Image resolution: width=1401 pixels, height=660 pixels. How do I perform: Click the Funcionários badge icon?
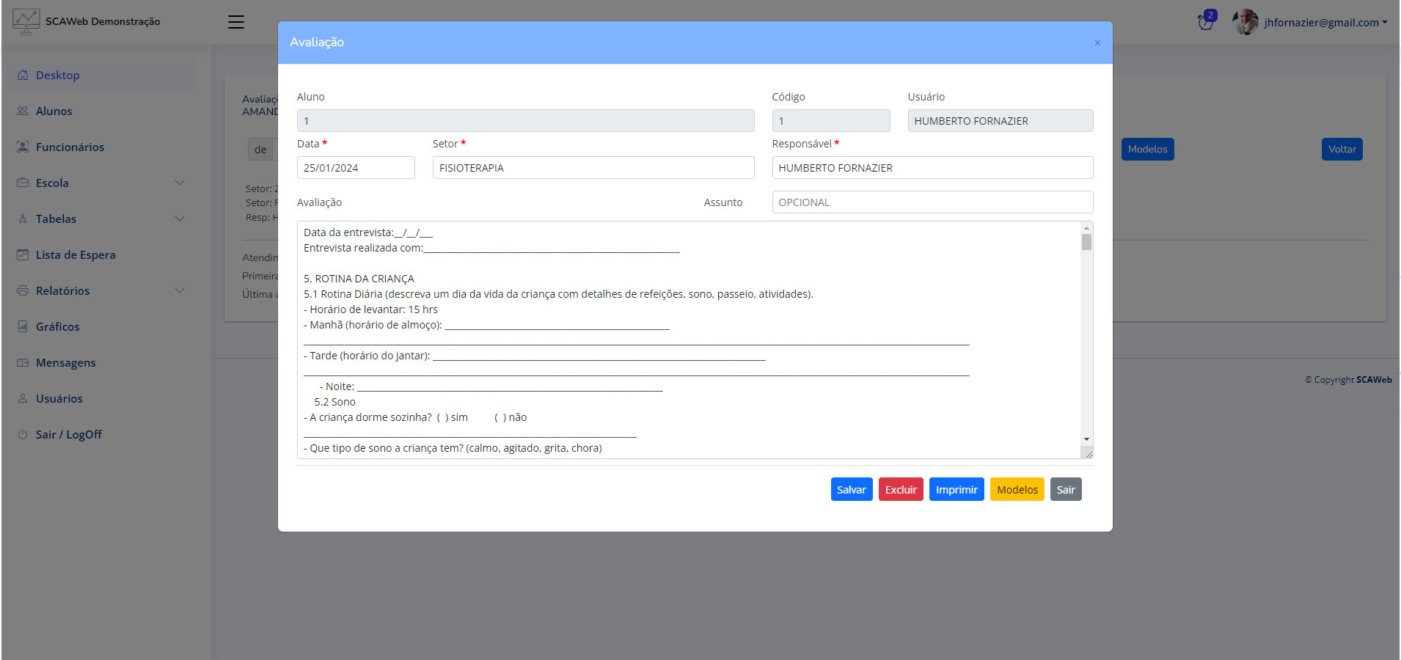23,147
